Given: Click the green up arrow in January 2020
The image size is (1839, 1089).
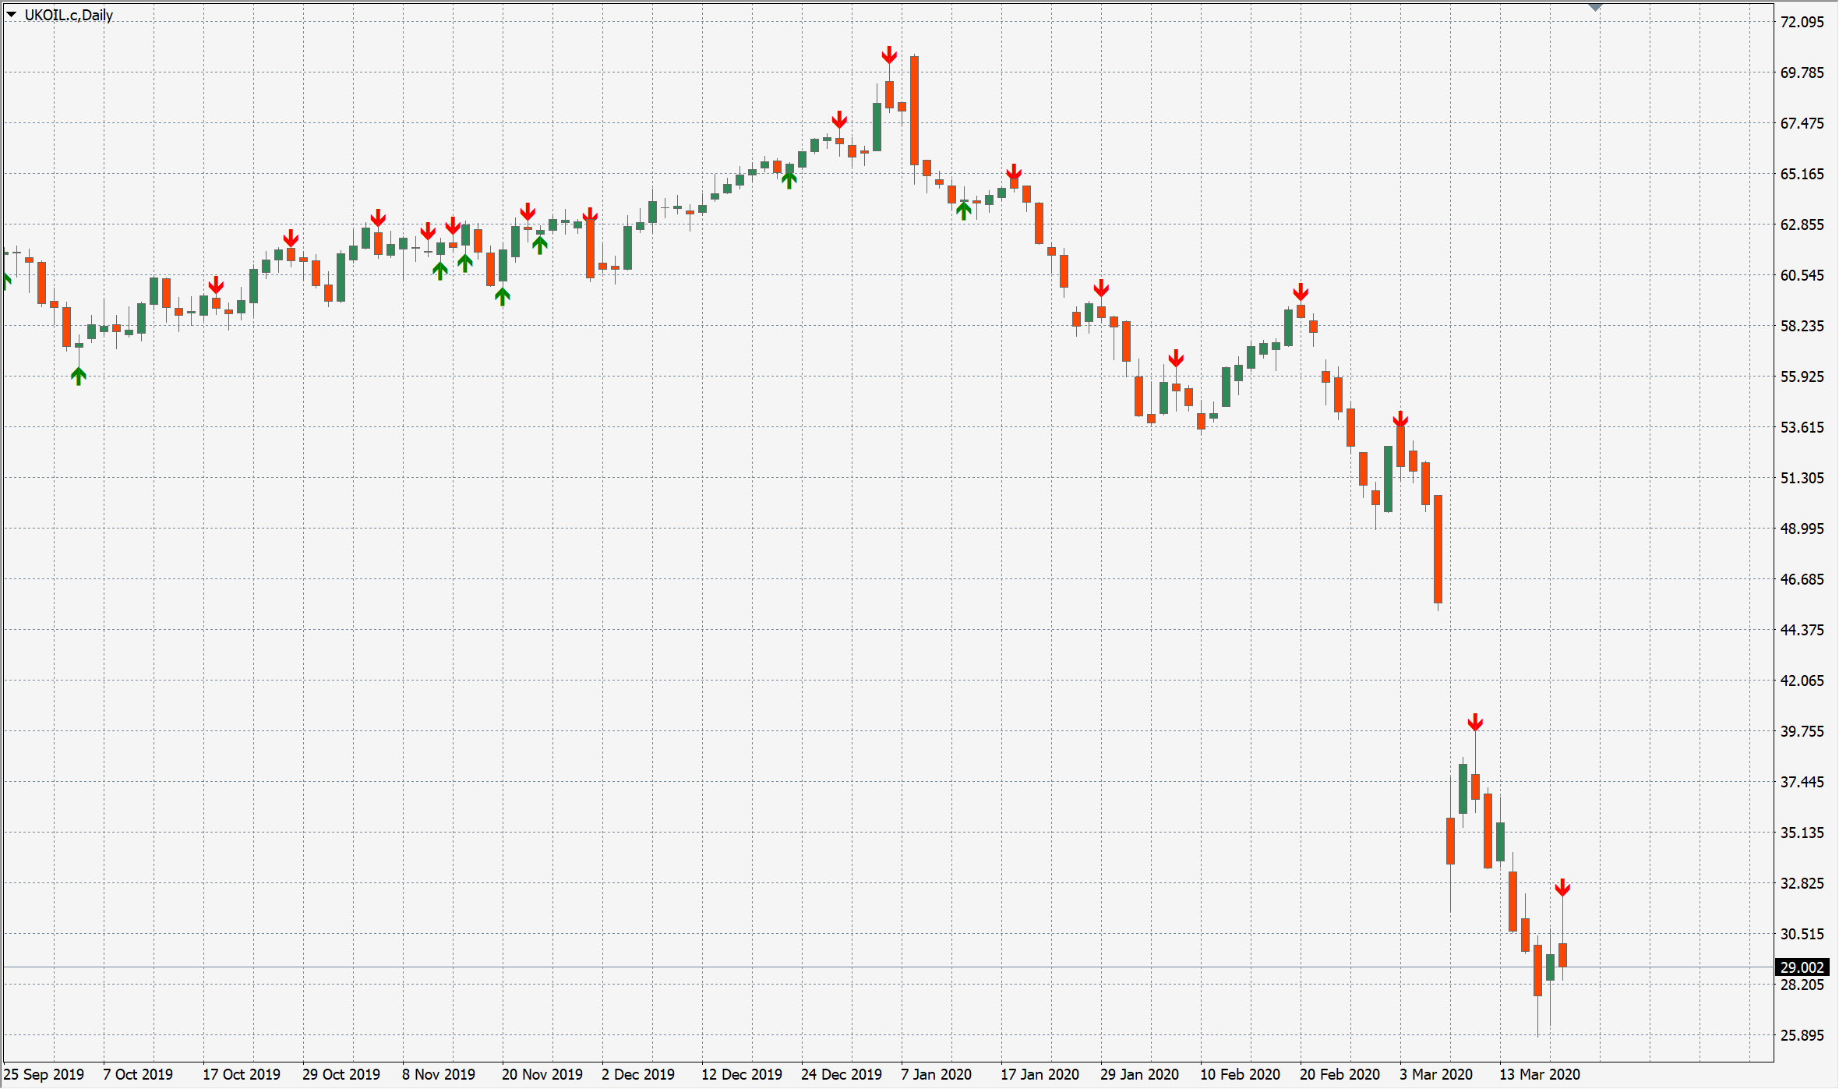Looking at the screenshot, I should pos(964,210).
